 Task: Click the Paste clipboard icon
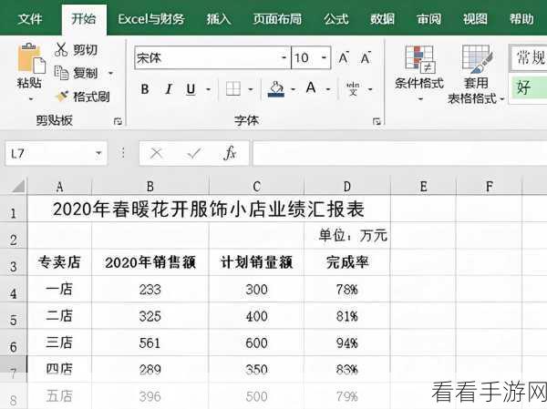coord(31,58)
